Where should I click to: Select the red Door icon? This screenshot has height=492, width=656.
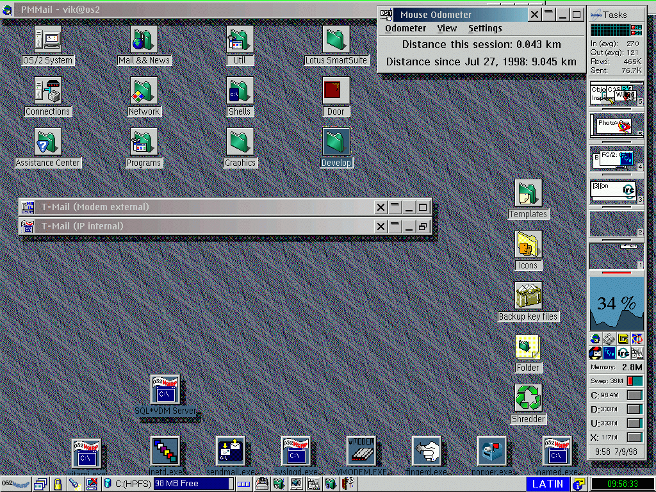coord(336,91)
